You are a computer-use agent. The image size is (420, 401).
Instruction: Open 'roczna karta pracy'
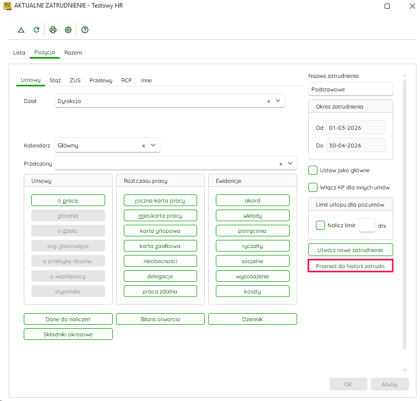(160, 201)
